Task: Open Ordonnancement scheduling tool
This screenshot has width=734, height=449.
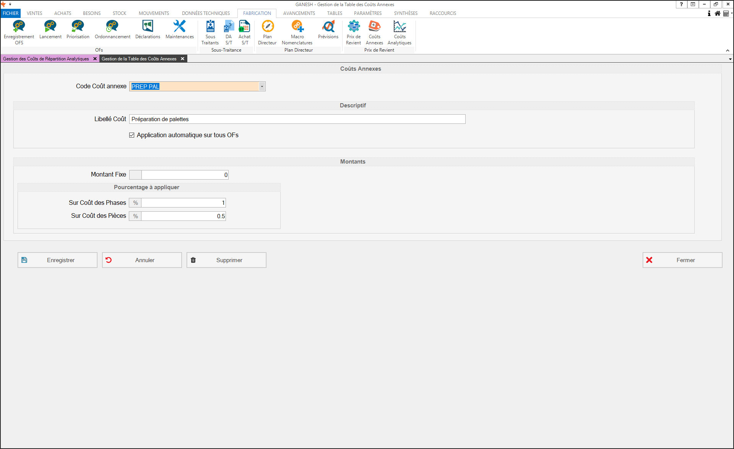Action: (112, 30)
